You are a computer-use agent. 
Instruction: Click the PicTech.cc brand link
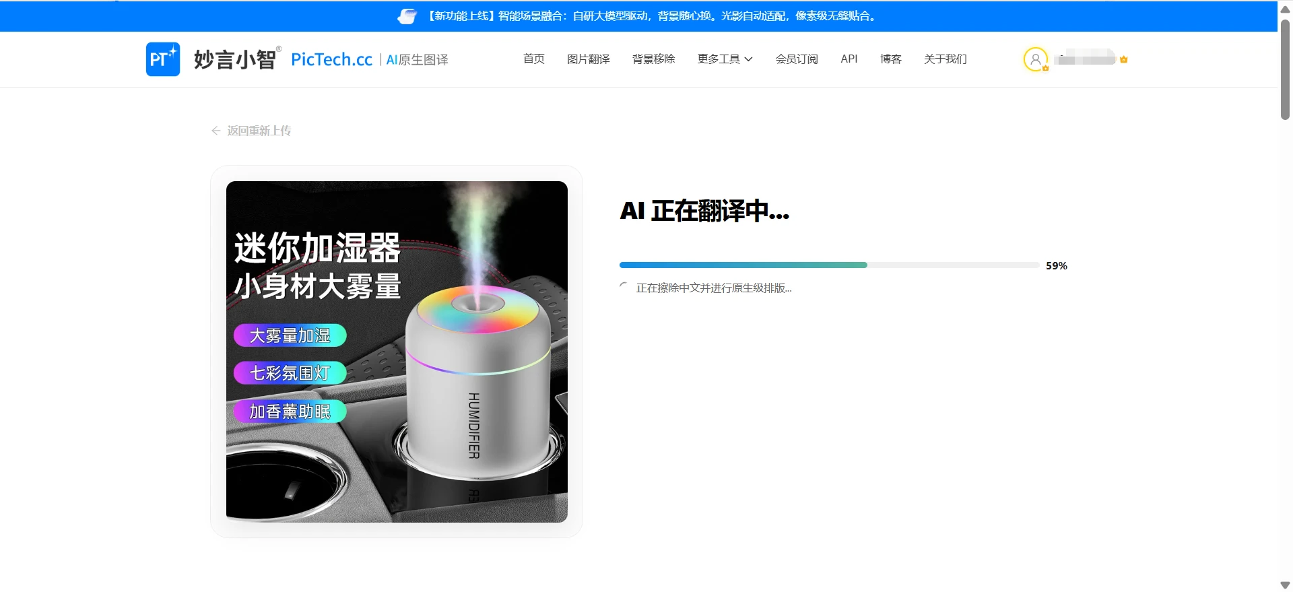331,59
